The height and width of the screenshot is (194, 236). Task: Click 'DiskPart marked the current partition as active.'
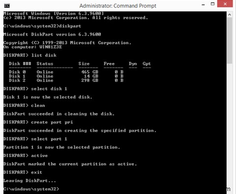click(70, 164)
